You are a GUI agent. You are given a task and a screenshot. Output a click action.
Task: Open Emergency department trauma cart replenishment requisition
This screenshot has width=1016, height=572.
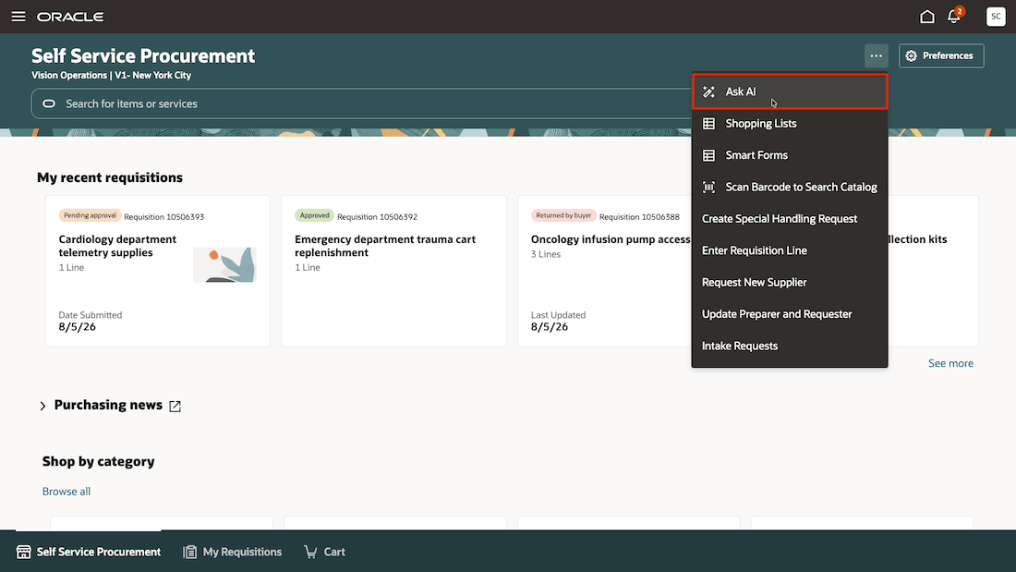394,271
